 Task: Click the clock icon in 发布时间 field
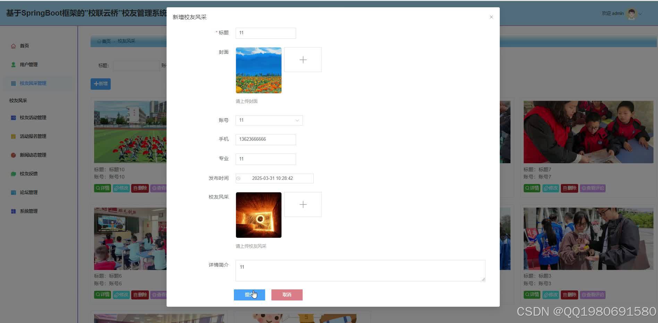coord(238,178)
